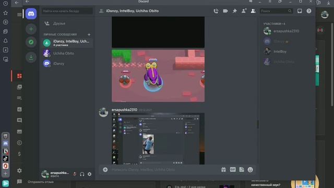Select the red dashboard icon in second sidebar

tap(19, 76)
